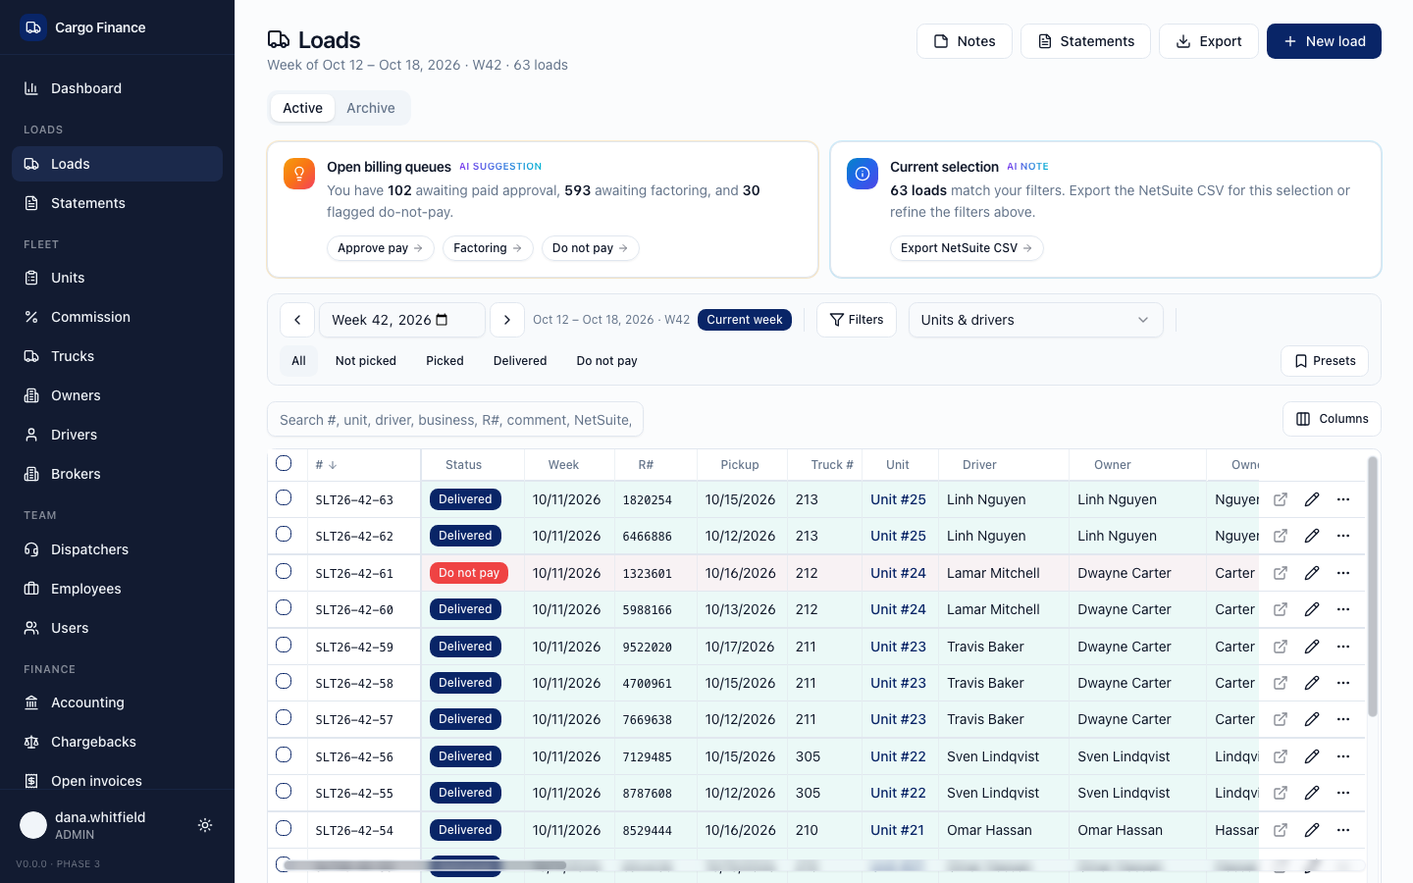Open the Units & drivers dropdown

(1035, 320)
